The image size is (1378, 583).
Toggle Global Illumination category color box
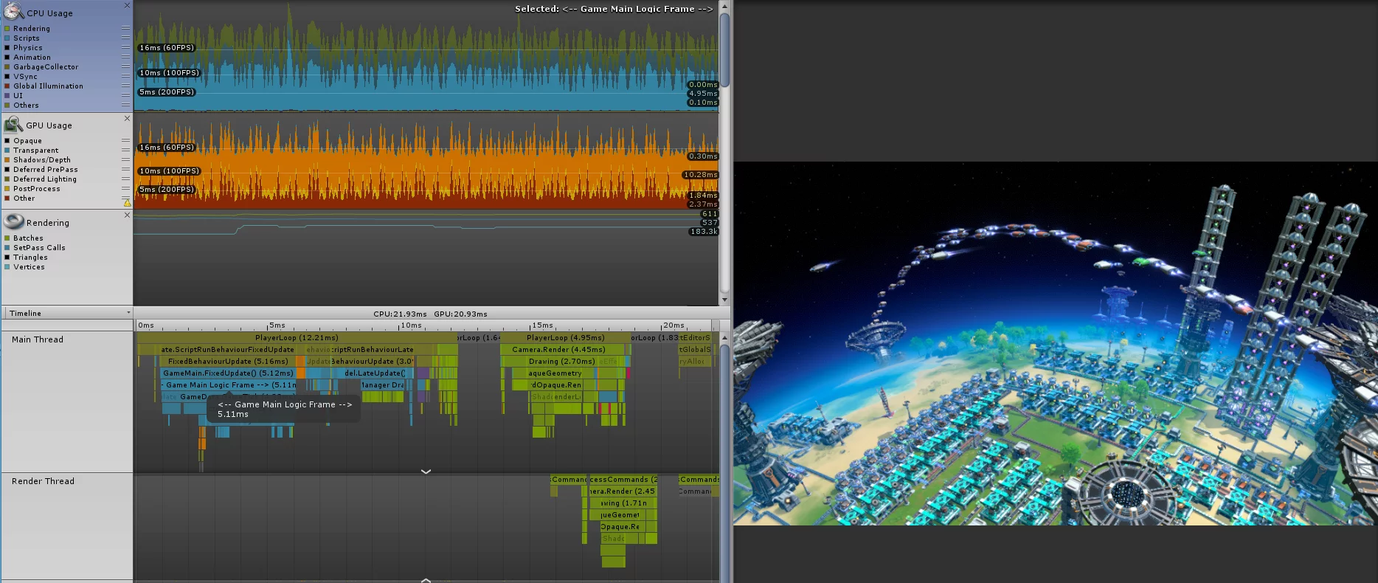click(7, 86)
